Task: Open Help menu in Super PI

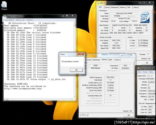Action: click(x=30, y=20)
